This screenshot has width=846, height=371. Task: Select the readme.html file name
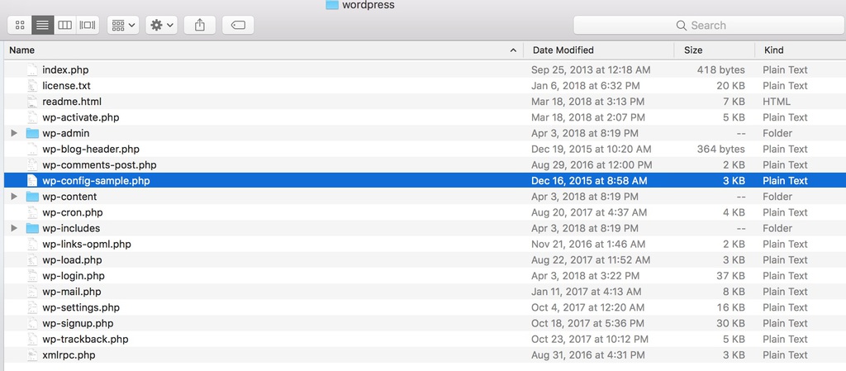pyautogui.click(x=72, y=102)
